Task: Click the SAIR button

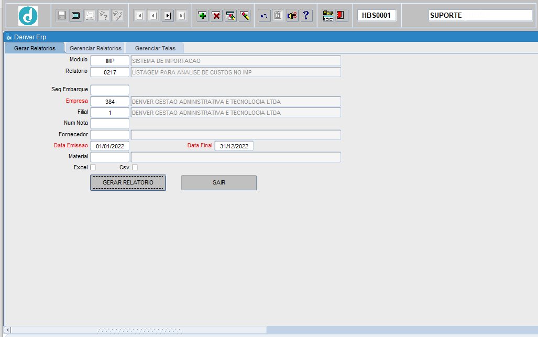Action: (219, 182)
